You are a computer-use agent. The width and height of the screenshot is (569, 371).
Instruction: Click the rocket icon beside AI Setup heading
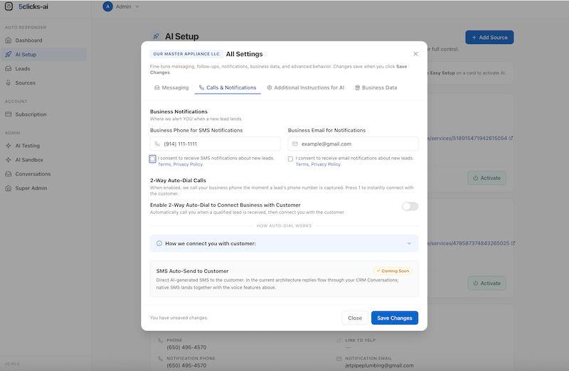click(156, 36)
